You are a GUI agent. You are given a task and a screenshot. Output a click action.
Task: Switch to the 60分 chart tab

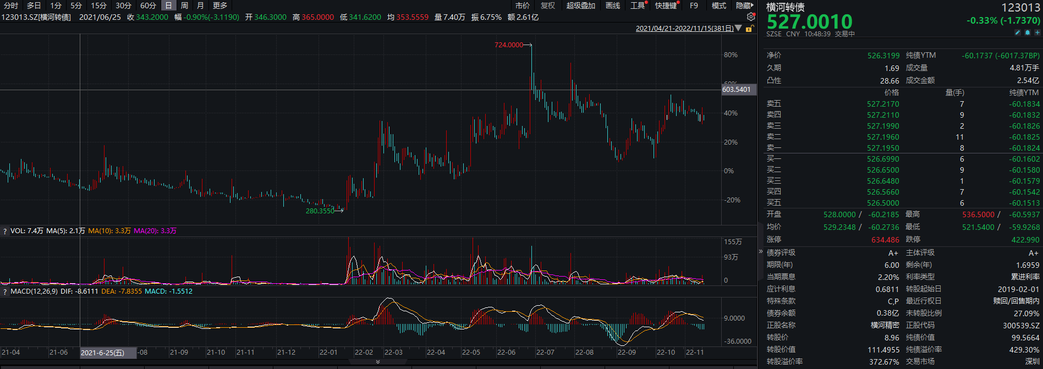click(148, 5)
